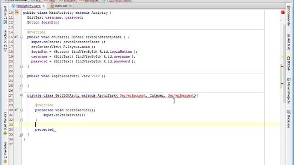Open the IDEtalk tool window
Image resolution: width=294 pixels, height=165 pixels.
(x=288, y=64)
